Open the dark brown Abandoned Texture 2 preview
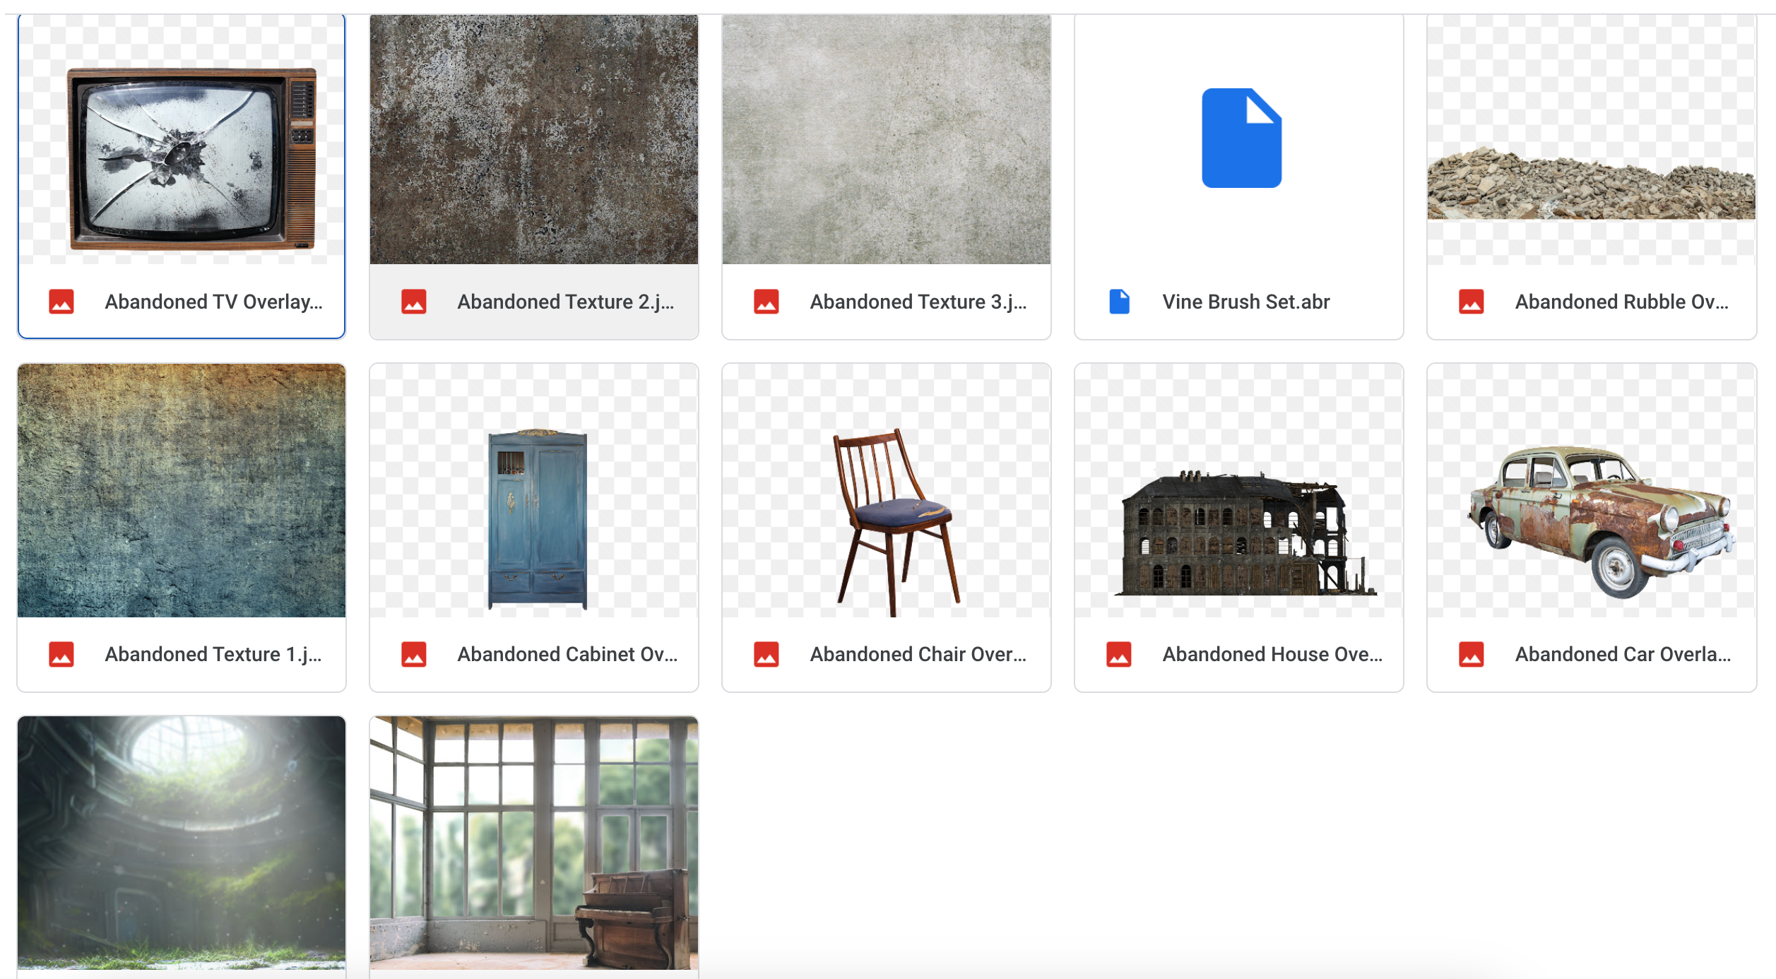This screenshot has width=1776, height=979. pyautogui.click(x=534, y=139)
